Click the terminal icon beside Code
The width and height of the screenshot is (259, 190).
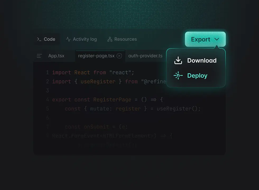click(x=40, y=39)
